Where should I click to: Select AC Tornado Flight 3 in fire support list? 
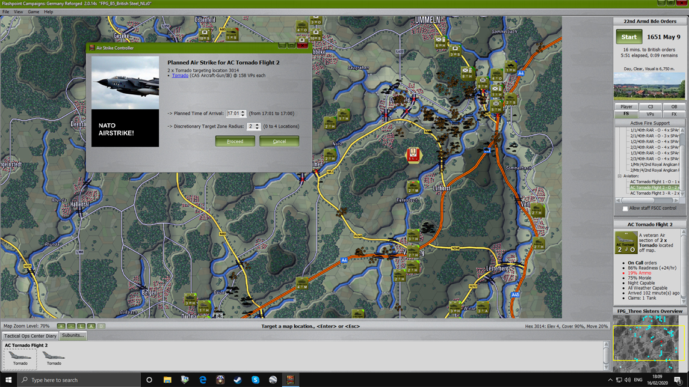pos(654,193)
